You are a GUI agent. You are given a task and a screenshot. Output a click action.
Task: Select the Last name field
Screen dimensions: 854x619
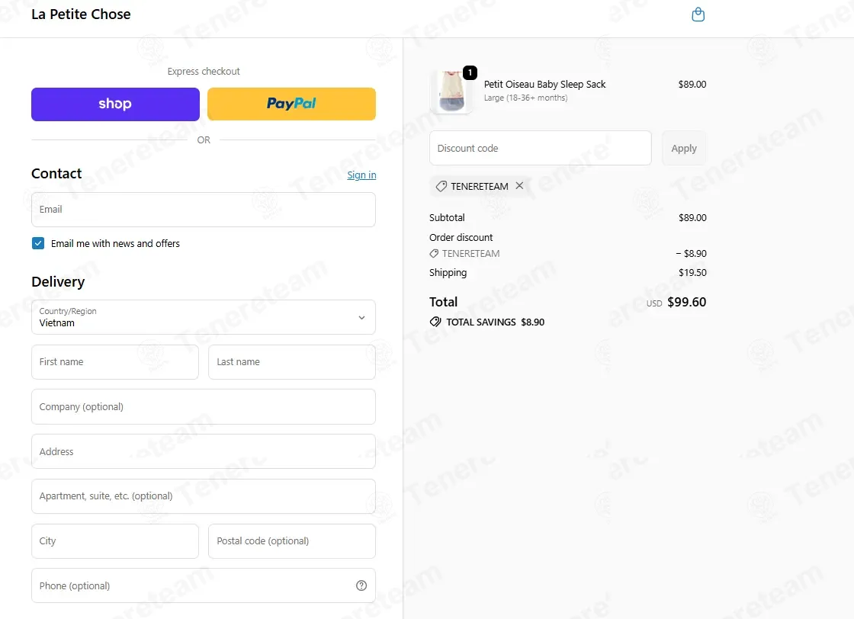pos(292,362)
